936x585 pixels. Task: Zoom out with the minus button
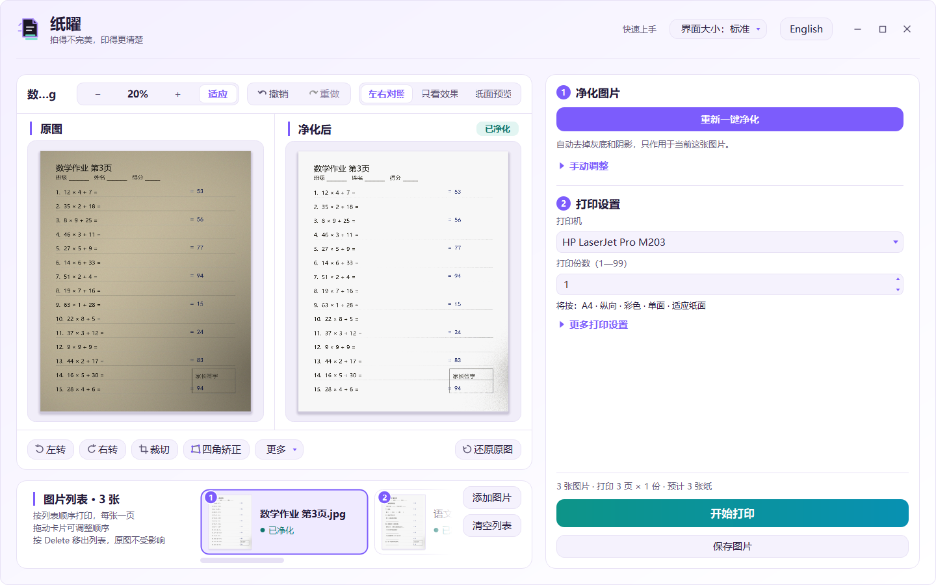(97, 94)
